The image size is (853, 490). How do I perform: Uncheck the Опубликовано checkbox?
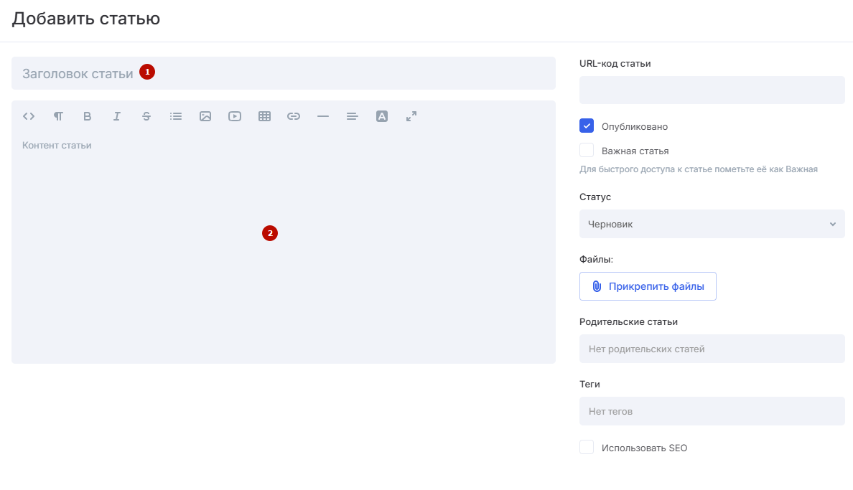click(587, 126)
